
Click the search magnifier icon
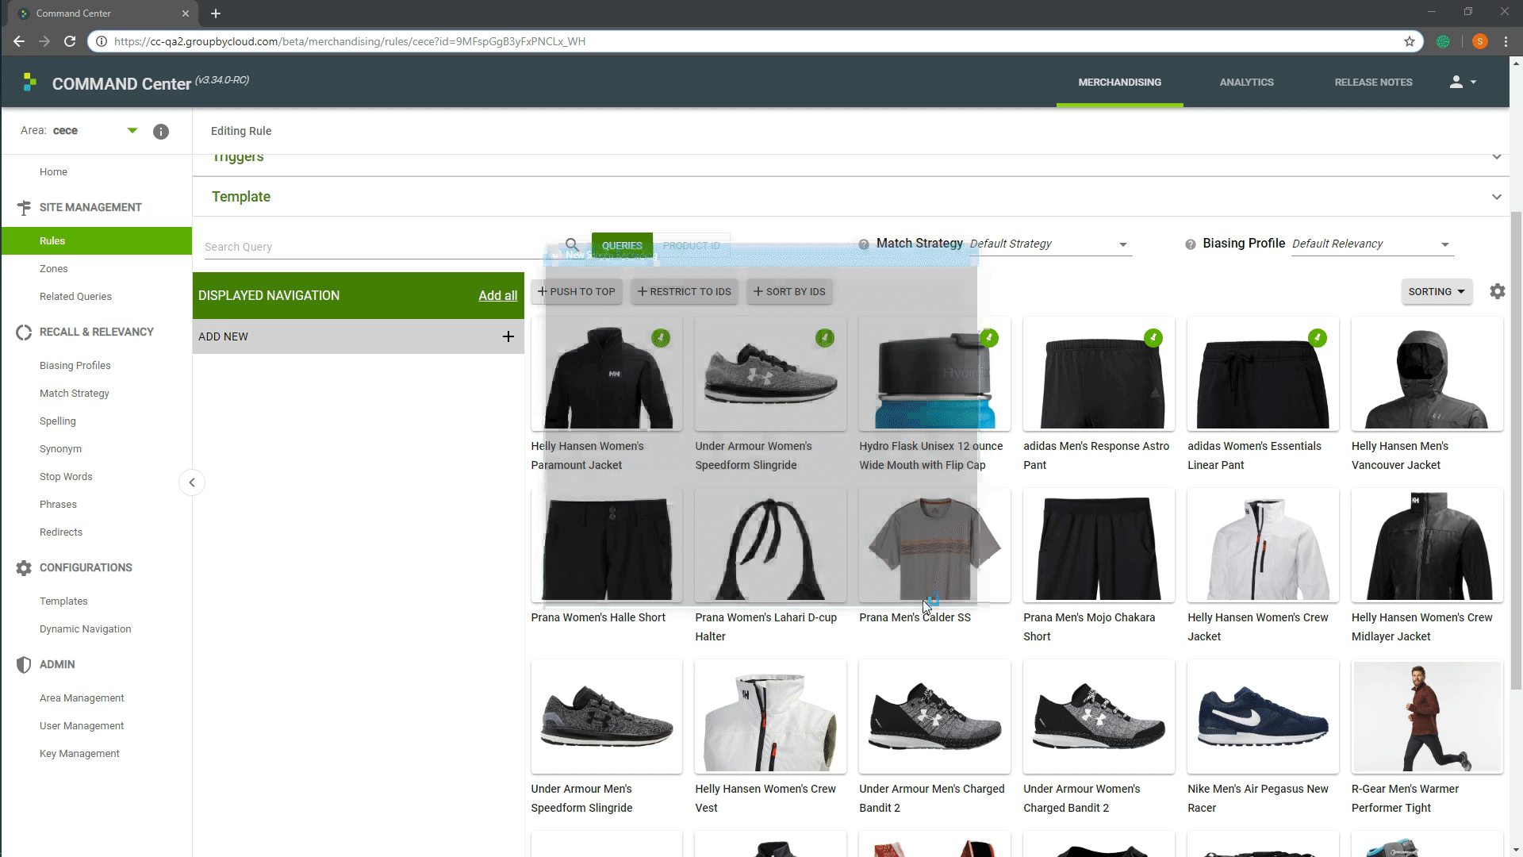(x=572, y=244)
